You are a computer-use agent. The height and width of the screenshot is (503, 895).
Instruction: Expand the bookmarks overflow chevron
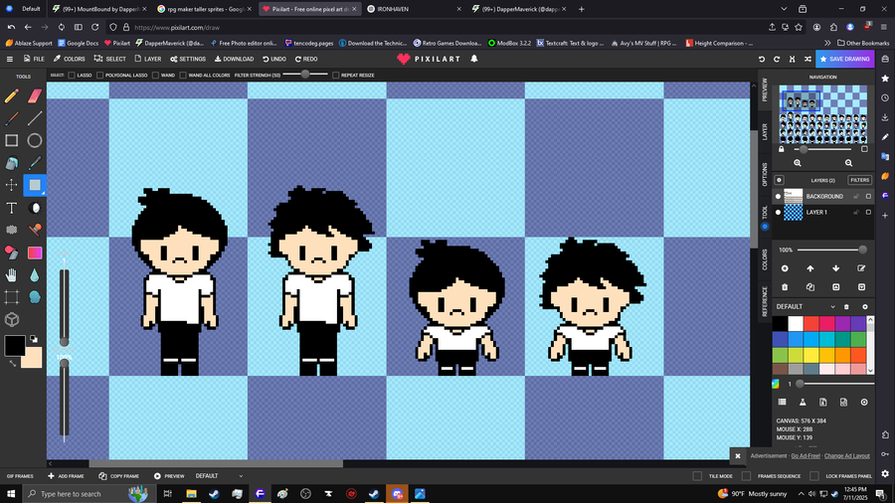click(x=827, y=43)
